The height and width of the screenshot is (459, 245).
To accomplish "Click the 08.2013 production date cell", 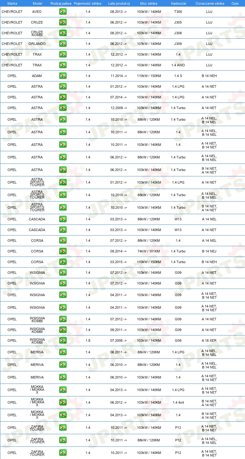I will [119, 12].
